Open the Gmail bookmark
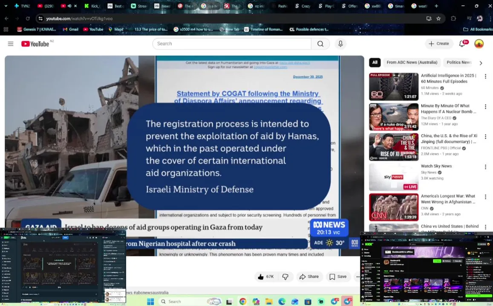This screenshot has height=306, width=493. [70, 29]
